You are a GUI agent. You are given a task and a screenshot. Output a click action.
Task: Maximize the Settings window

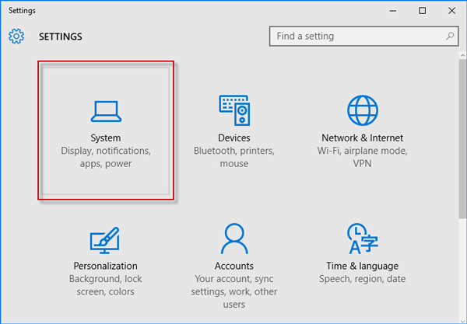point(422,10)
